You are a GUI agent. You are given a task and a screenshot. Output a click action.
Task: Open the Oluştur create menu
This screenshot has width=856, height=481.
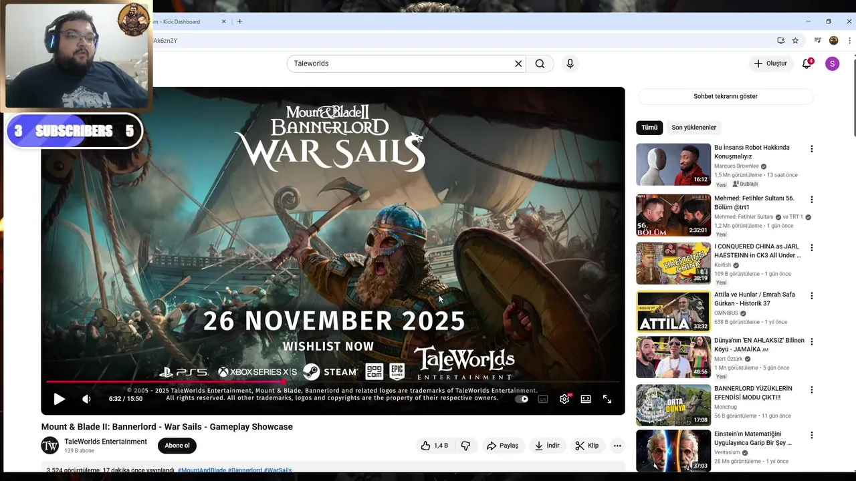point(770,63)
